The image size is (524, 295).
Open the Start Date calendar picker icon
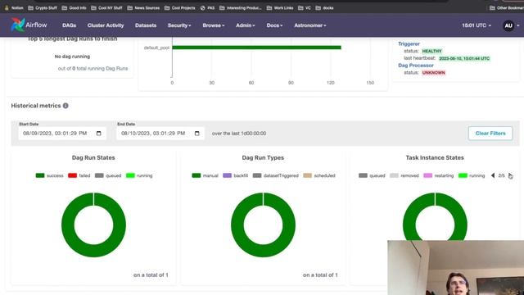(x=98, y=133)
